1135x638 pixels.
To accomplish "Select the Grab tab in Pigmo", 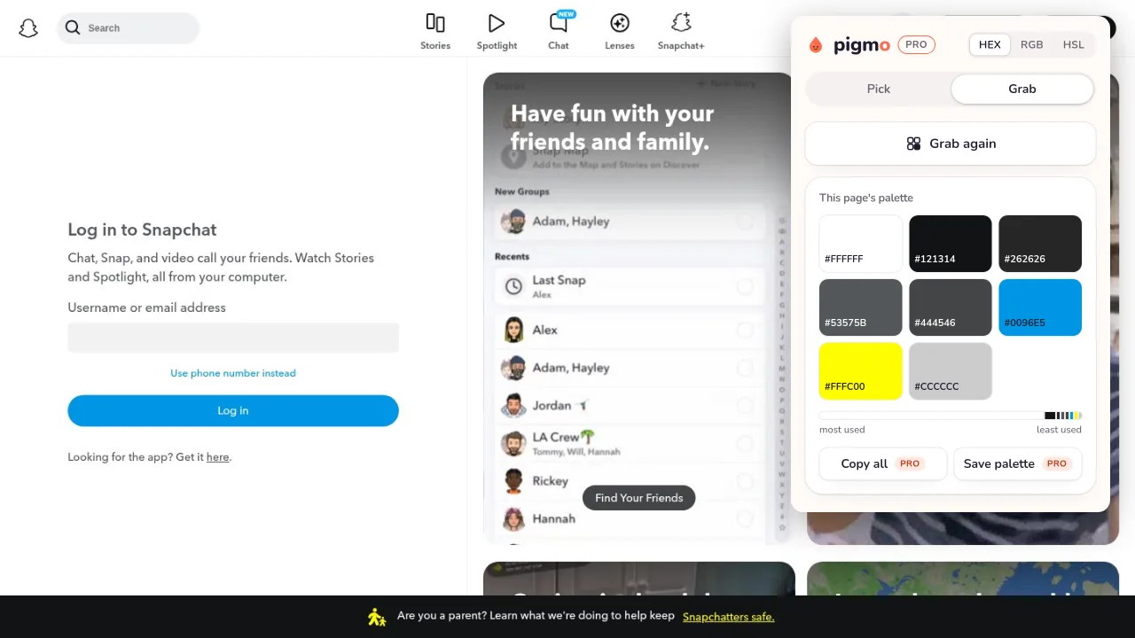I will (1022, 89).
